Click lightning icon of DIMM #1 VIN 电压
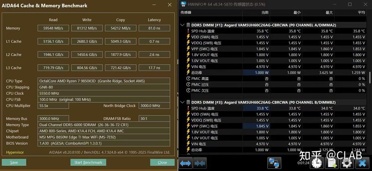Viewport: 372px width, 171px height. pos(188,67)
